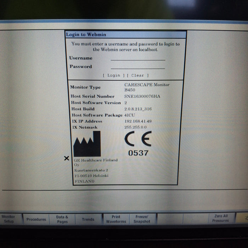This screenshot has width=248, height=248.
Task: Click the Host Software Package value 4ICU
Action: click(x=130, y=115)
